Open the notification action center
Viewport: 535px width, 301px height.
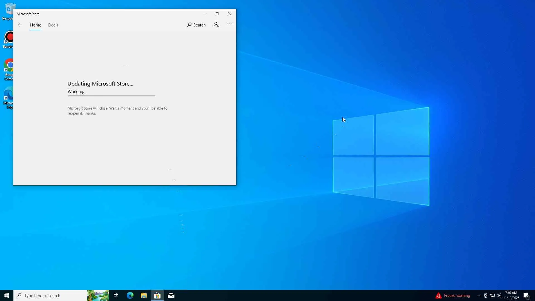[526, 295]
